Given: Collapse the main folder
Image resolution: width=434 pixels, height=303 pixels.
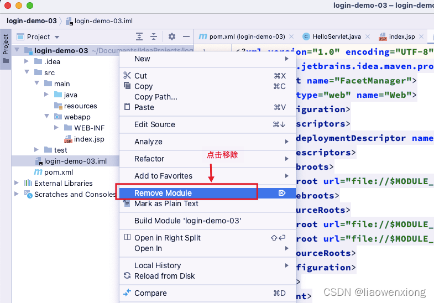Looking at the screenshot, I should point(37,83).
